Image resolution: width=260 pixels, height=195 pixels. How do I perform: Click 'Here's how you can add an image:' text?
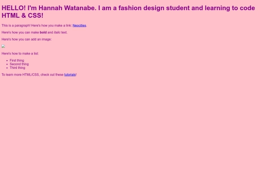tap(26, 39)
